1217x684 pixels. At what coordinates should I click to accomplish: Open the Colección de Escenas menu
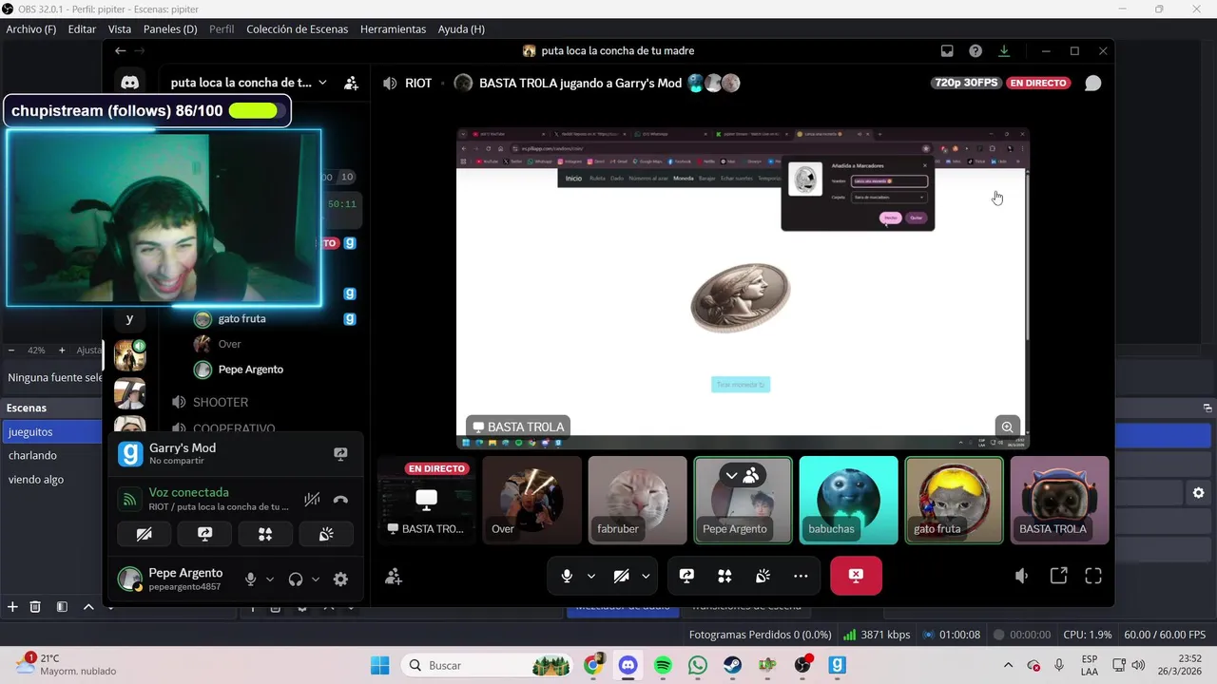(298, 29)
